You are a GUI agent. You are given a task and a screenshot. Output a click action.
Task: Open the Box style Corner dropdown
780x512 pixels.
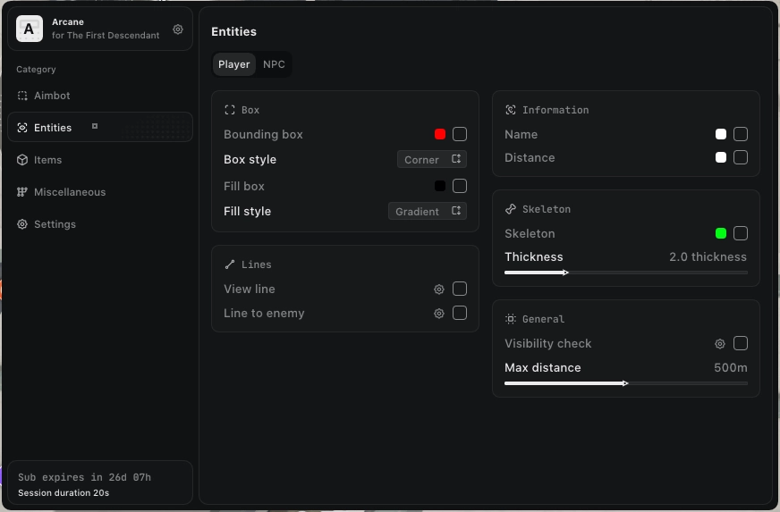point(432,160)
